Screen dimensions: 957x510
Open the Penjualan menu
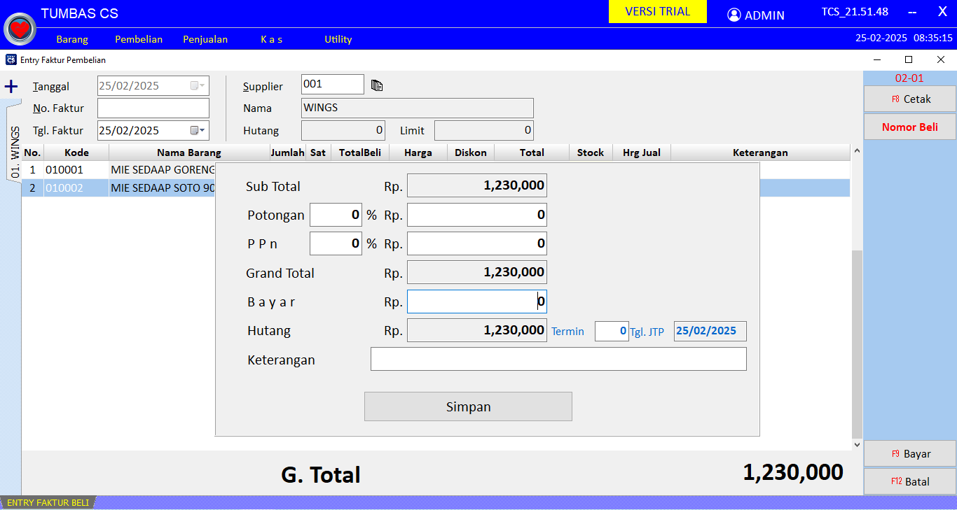205,39
